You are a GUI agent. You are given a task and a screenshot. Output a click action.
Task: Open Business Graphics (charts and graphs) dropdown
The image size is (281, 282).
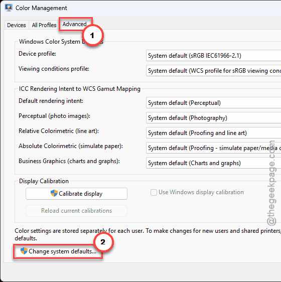[x=214, y=163]
